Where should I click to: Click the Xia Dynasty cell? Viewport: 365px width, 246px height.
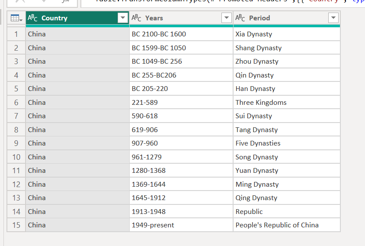287,34
